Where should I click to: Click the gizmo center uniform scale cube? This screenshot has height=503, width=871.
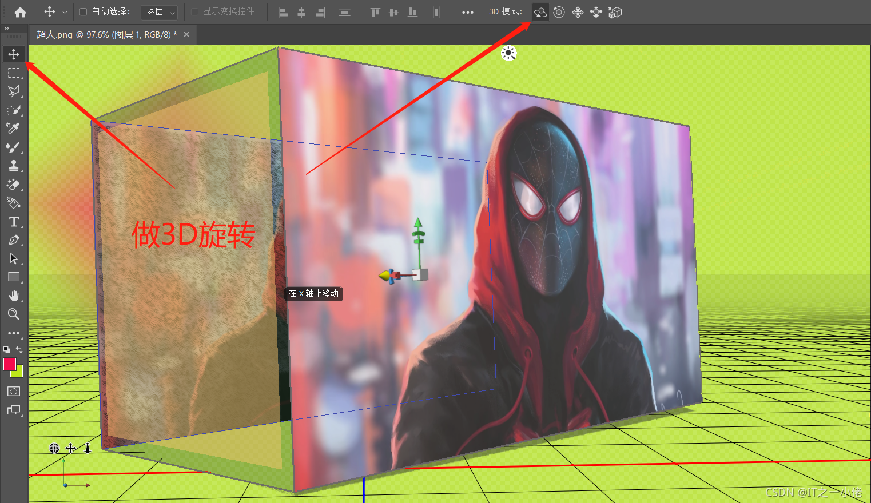point(420,275)
